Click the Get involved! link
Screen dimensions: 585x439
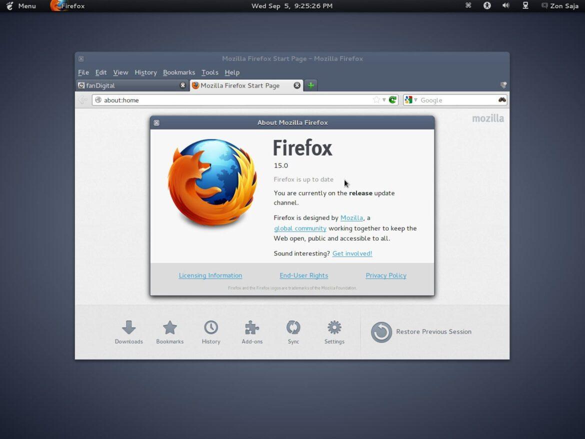[352, 253]
